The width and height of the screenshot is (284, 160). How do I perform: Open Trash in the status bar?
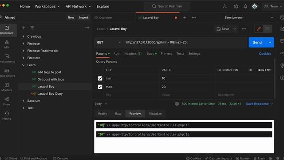pyautogui.click(x=259, y=158)
